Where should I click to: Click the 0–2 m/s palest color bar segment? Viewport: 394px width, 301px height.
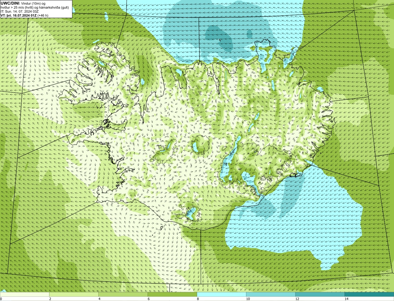coord(25,294)
